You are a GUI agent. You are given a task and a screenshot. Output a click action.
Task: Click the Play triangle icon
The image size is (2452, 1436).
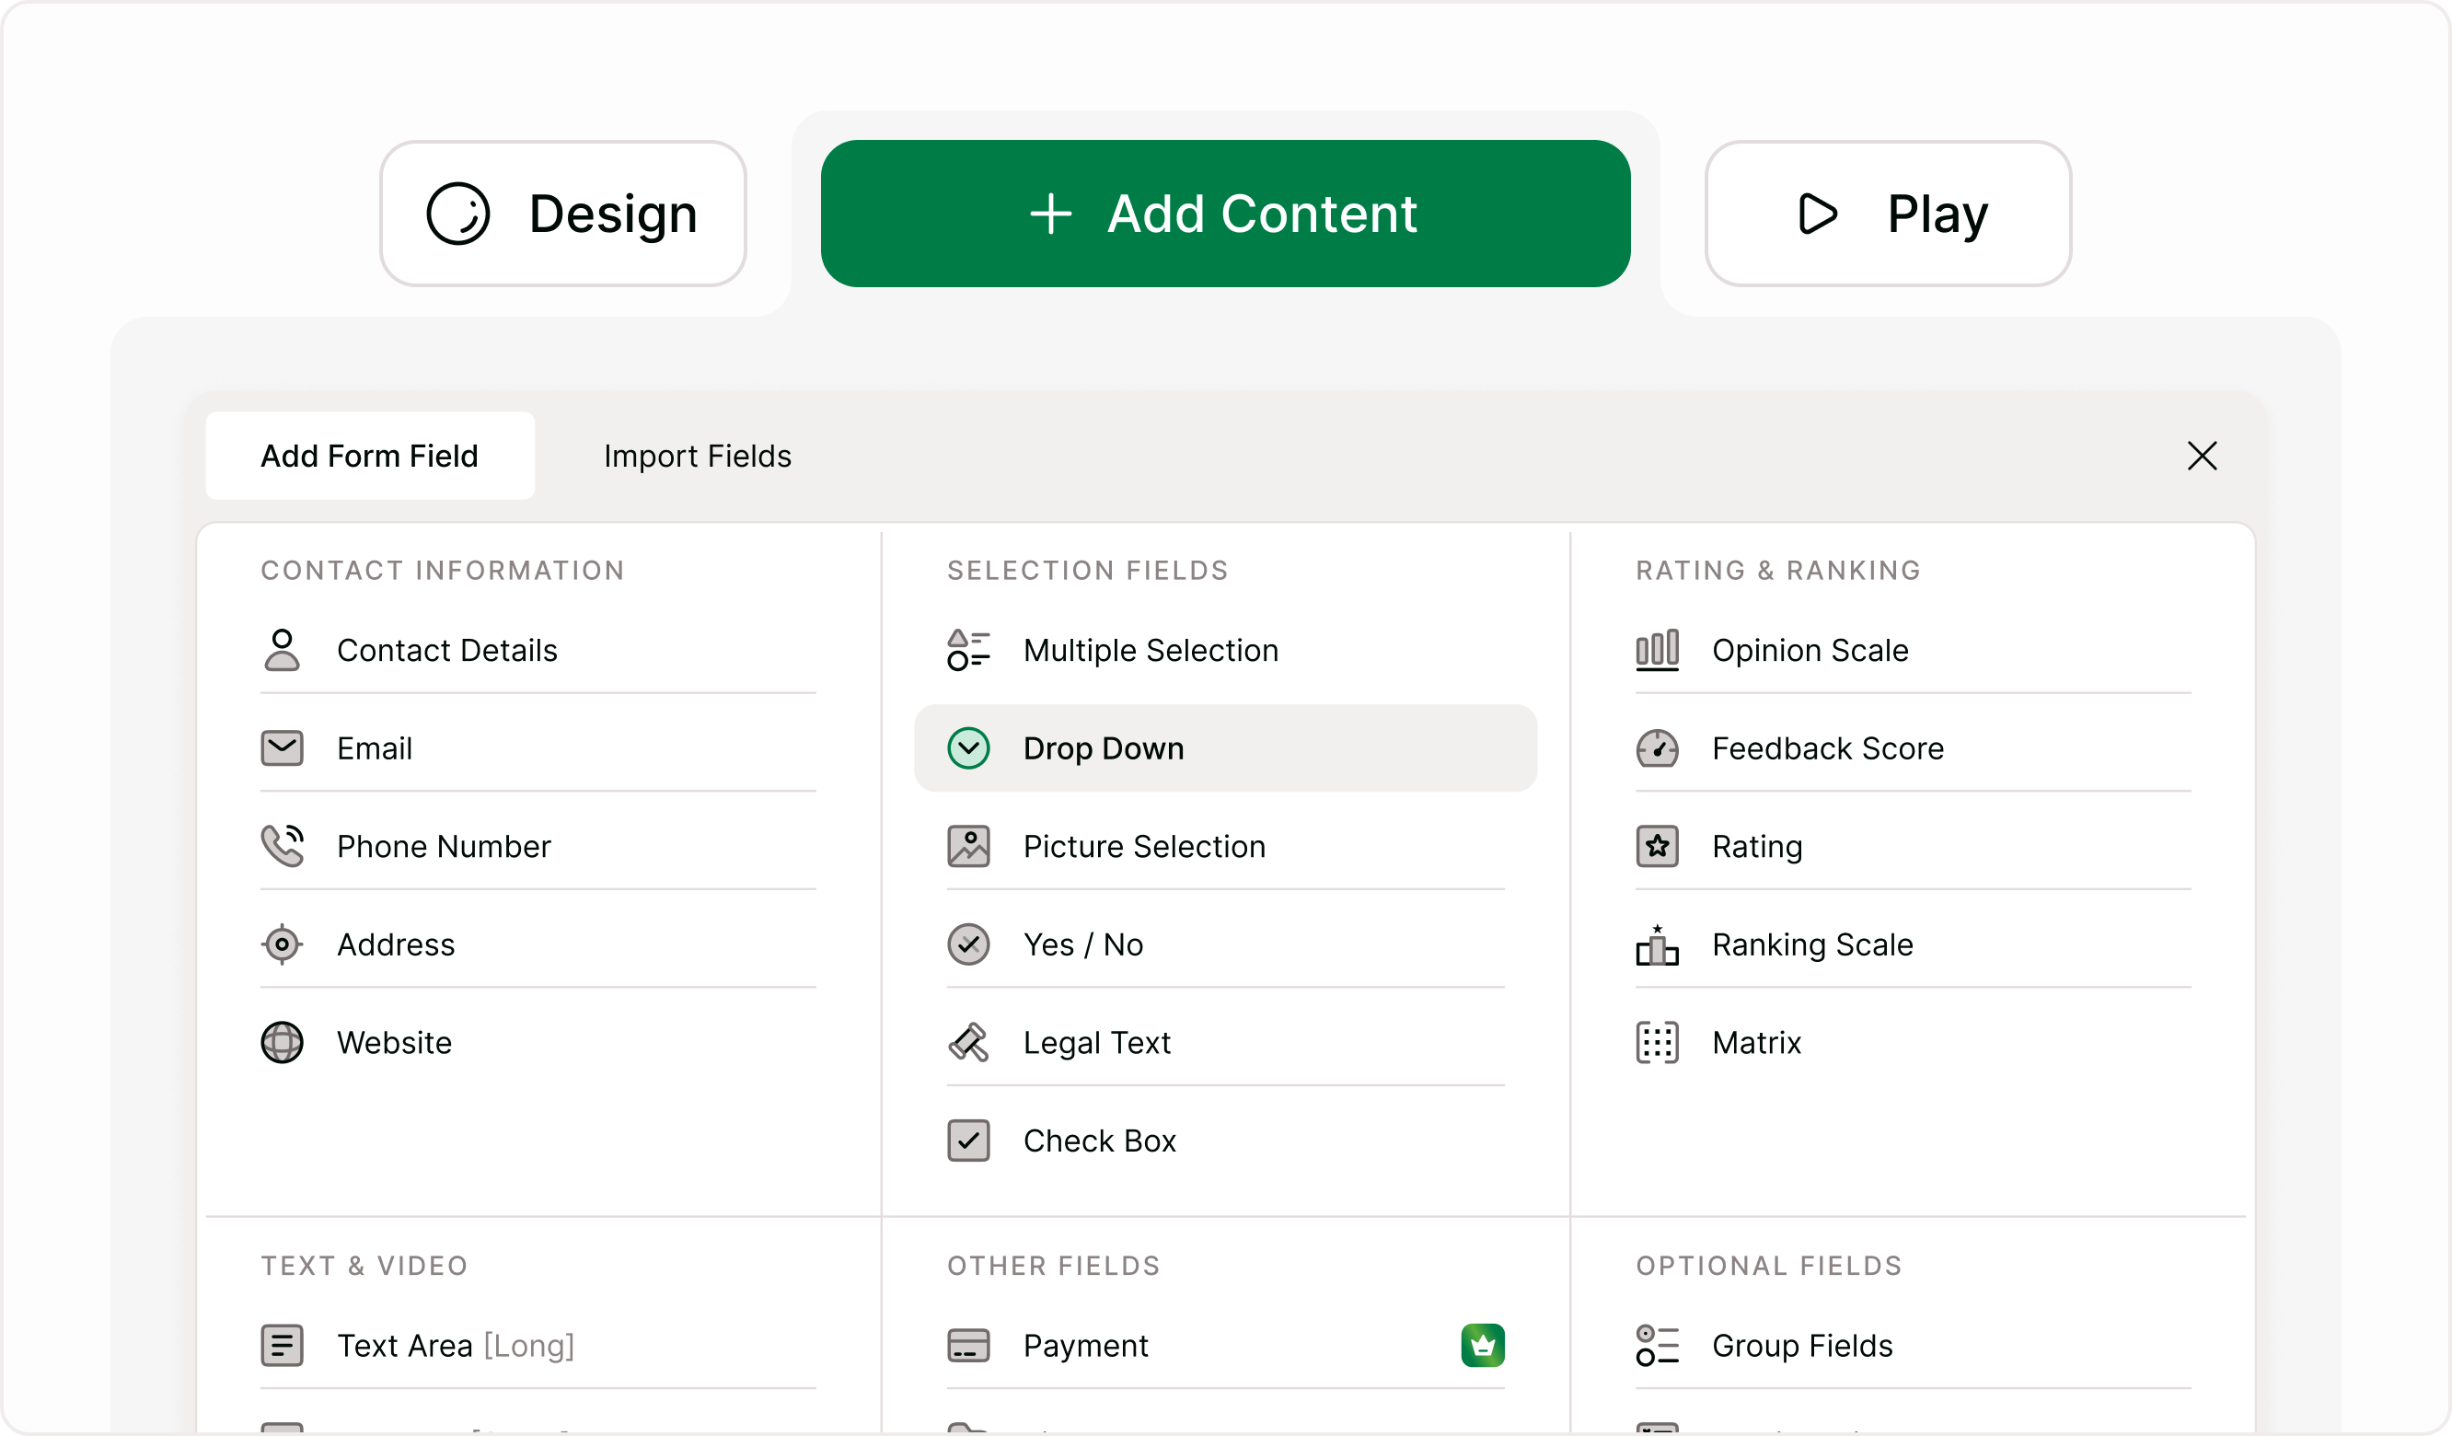click(x=1818, y=214)
